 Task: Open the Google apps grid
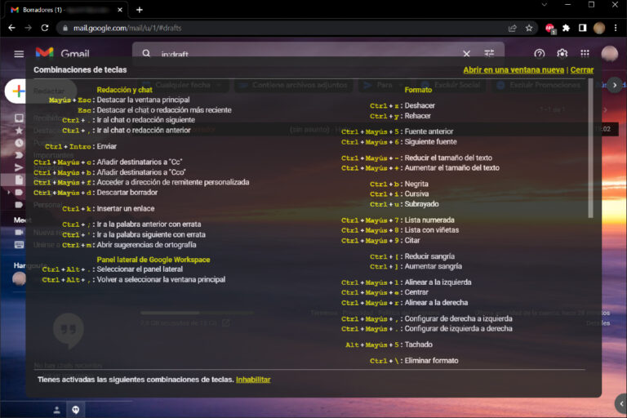[x=585, y=54]
